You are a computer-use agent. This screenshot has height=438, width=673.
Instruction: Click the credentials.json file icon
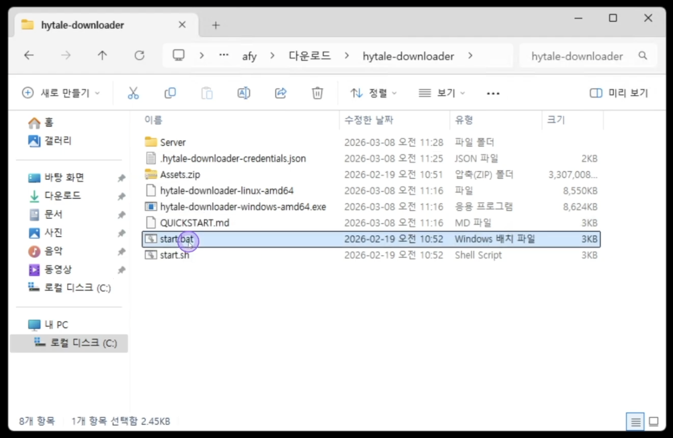point(151,159)
